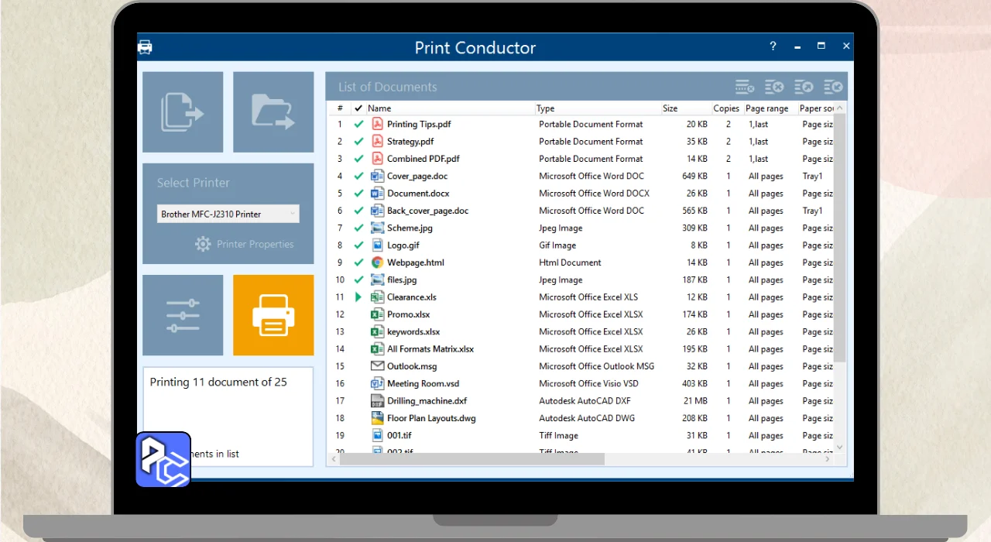Sort by the Page range column header
991x542 pixels.
770,108
